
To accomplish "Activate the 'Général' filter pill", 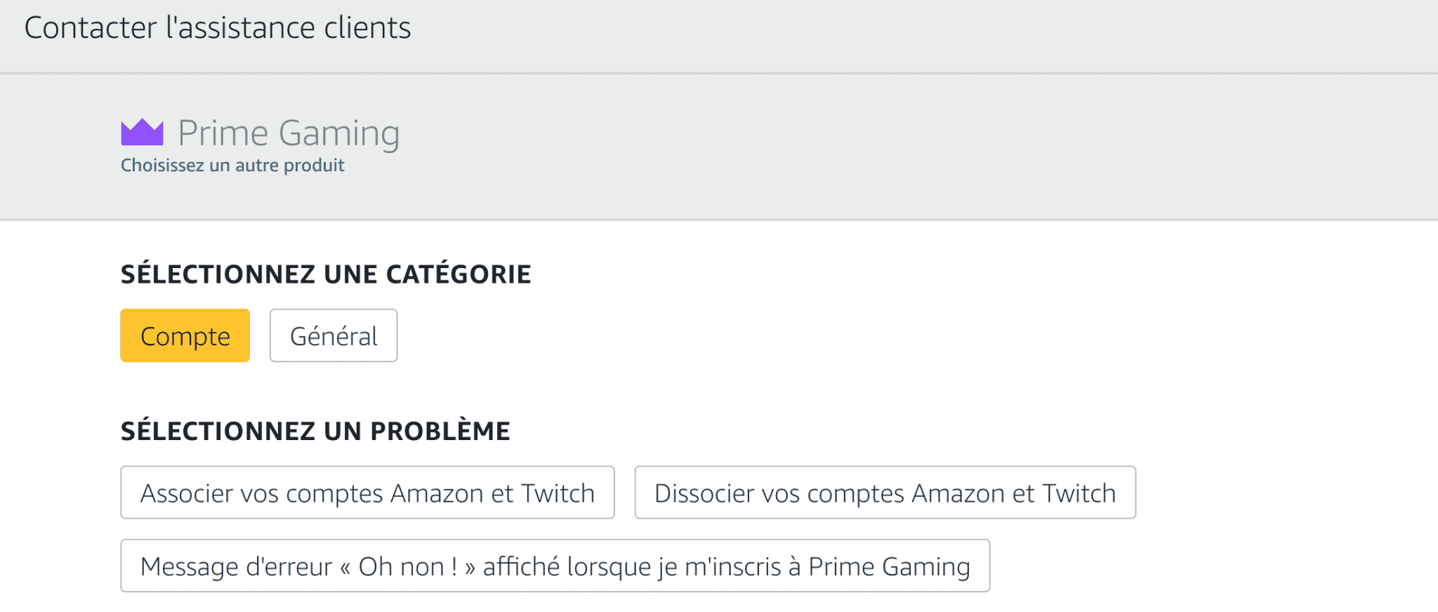I will [333, 335].
